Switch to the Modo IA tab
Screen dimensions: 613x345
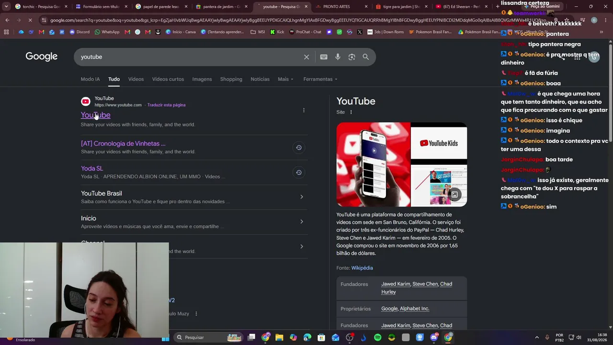click(x=90, y=79)
